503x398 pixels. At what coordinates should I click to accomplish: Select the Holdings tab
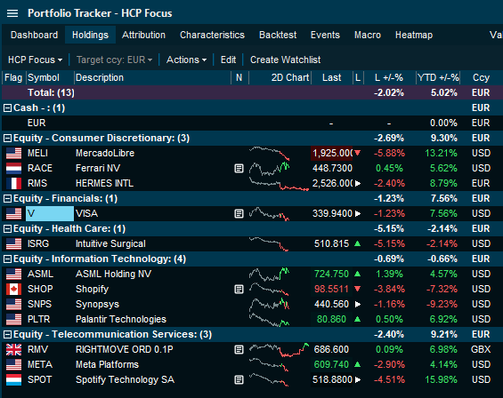[x=90, y=35]
